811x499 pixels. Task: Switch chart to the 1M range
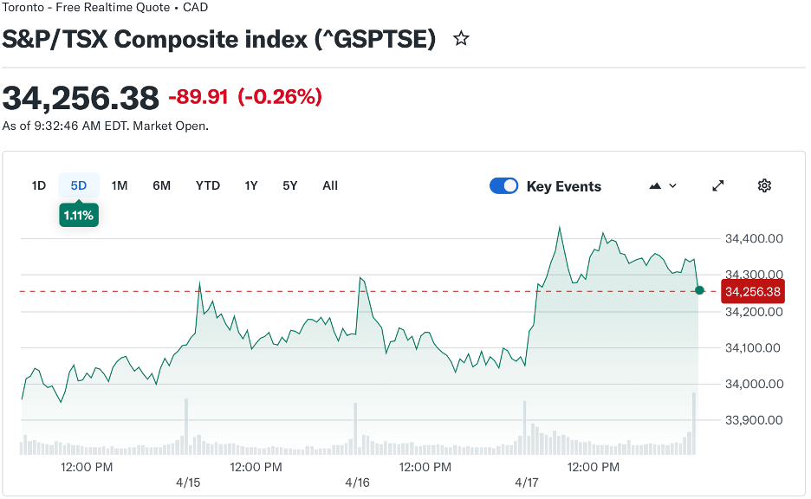(120, 185)
